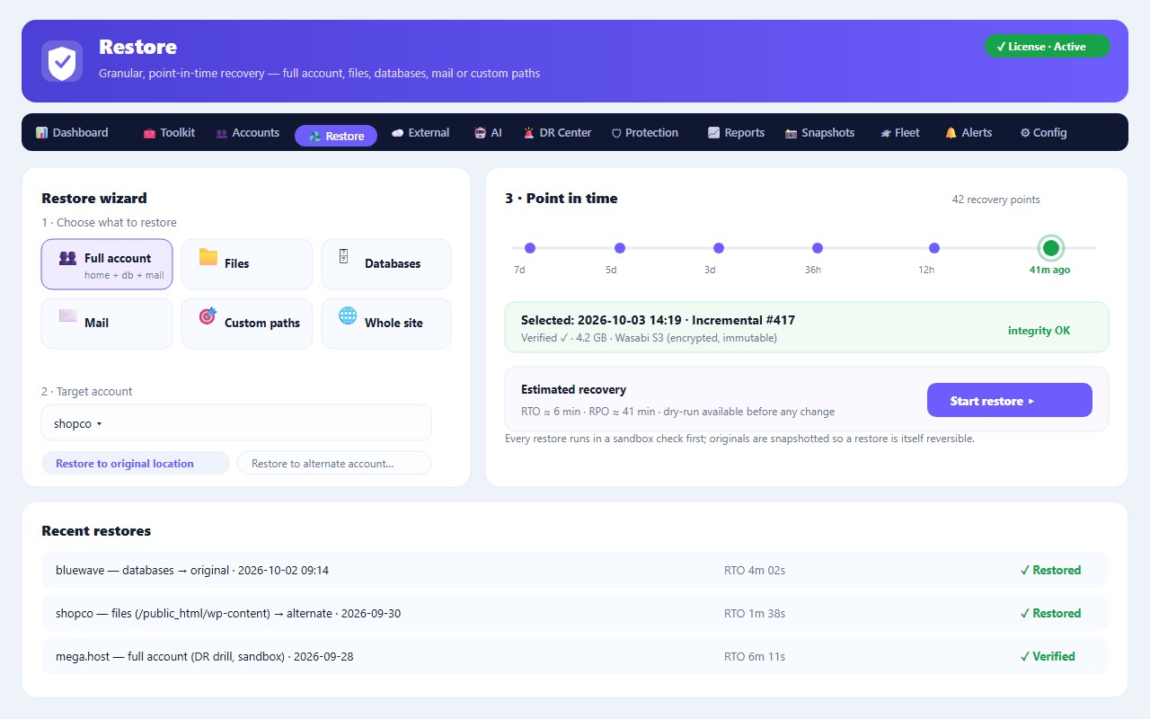Select Full account restore type

point(107,264)
